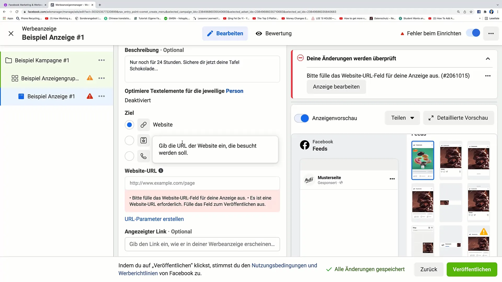Click the orange warning icon on Beispiel Anzeigengruppe
502x282 pixels.
(90, 78)
